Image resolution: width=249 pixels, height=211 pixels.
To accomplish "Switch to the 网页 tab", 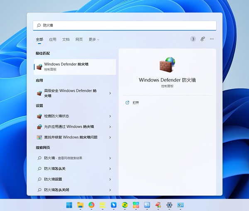I will [79, 39].
